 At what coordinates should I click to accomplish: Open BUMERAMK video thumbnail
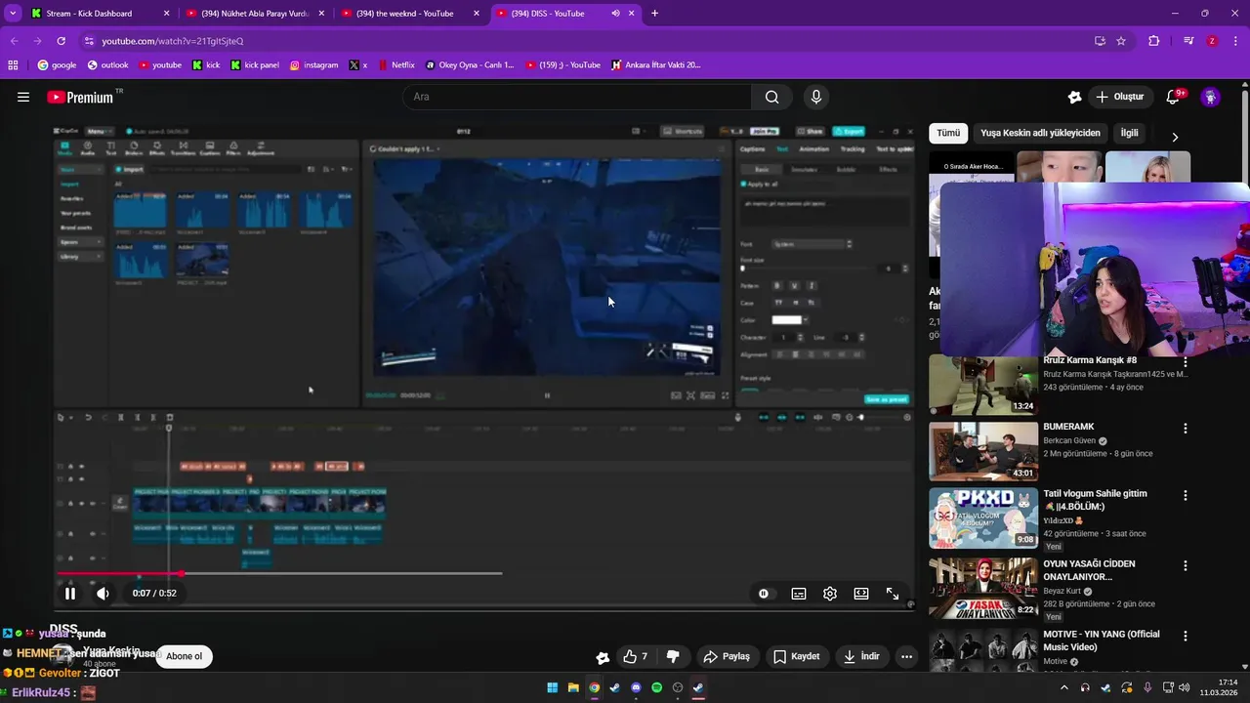983,451
